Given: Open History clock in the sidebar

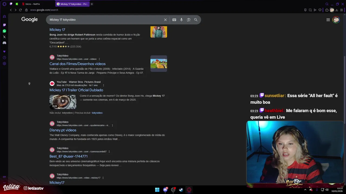Looking at the screenshot, I should pyautogui.click(x=4, y=58).
